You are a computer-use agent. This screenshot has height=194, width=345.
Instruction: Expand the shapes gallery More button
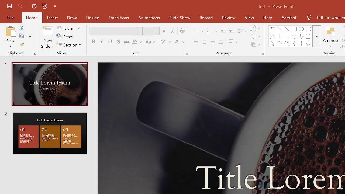click(x=317, y=36)
